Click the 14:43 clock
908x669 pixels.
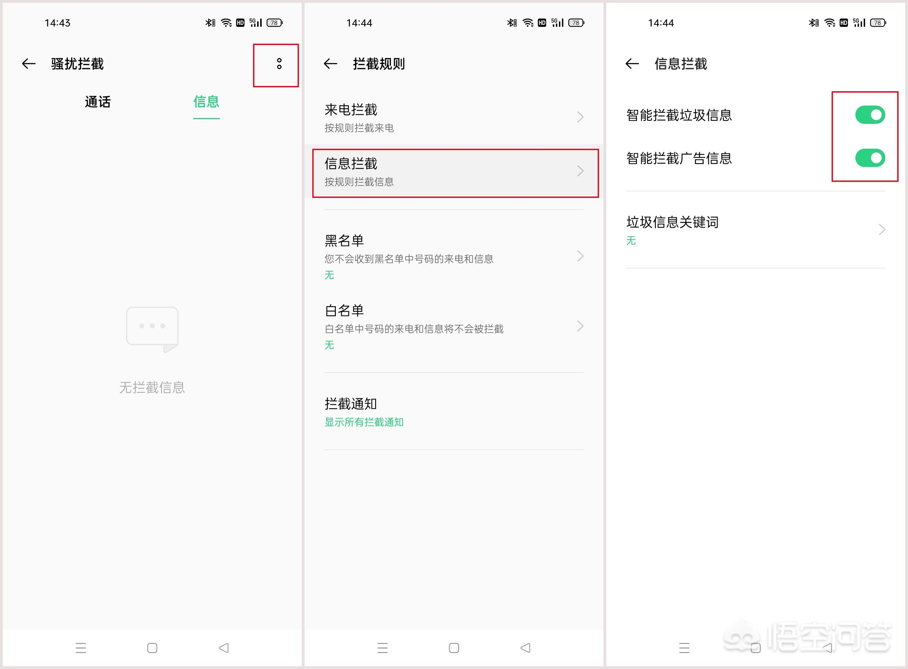[x=57, y=23]
